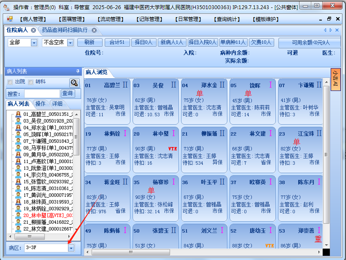Click the patient icon for 16_陈志清
Viewport: 346px width, 260px height.
[19, 188]
